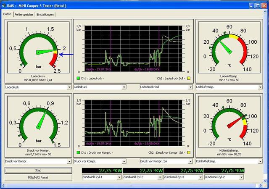Click the RMS app icon in title bar
269x189 pixels.
click(4, 5)
